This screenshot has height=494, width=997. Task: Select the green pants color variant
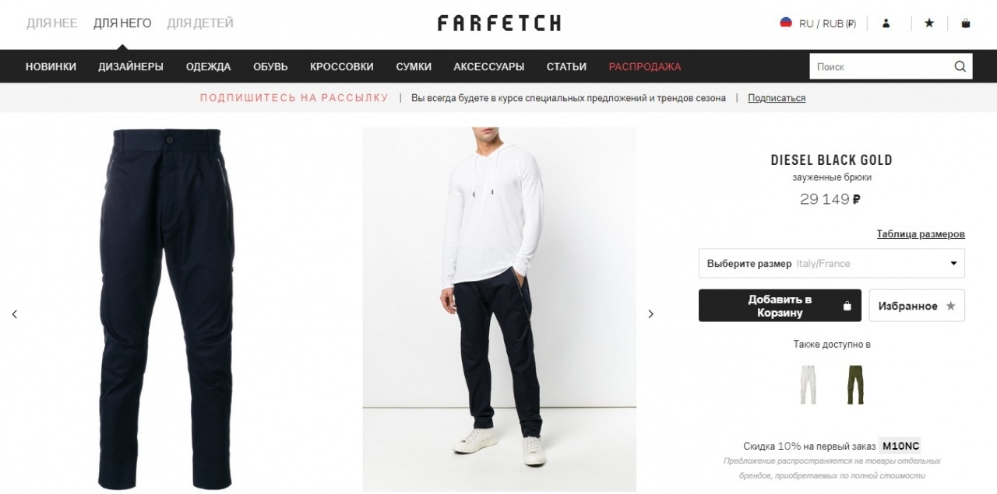pyautogui.click(x=856, y=384)
